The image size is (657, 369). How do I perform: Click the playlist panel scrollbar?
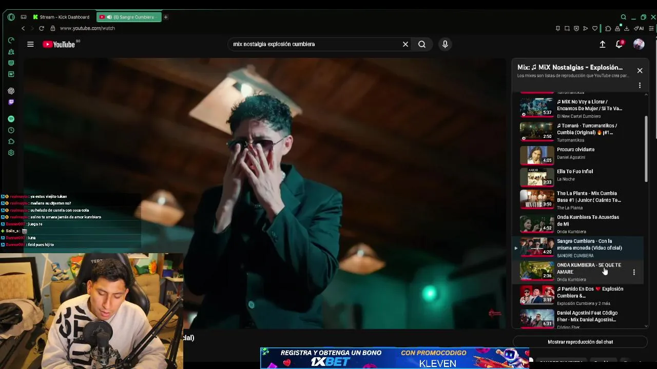646,149
